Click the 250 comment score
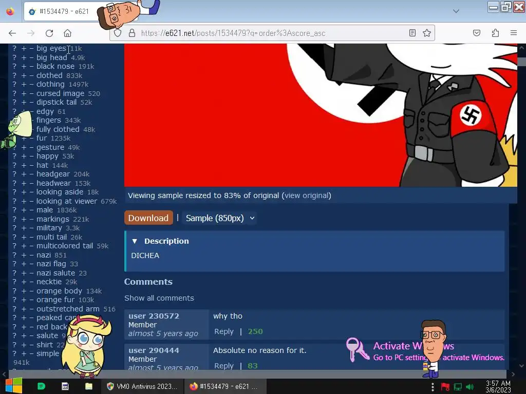 [x=255, y=331]
